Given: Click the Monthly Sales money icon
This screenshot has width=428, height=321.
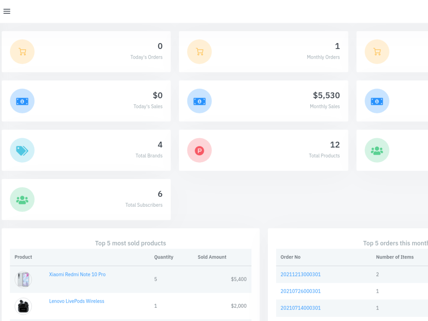Looking at the screenshot, I should pyautogui.click(x=199, y=101).
